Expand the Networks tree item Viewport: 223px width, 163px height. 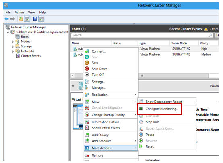pyautogui.click(x=13, y=51)
